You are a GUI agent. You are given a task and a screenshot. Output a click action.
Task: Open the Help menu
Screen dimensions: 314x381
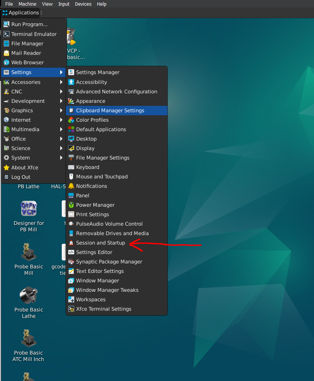(102, 4)
